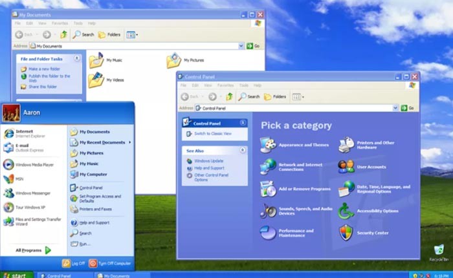453x278 pixels.
Task: Open Help and Support link in See Also
Action: (x=209, y=168)
